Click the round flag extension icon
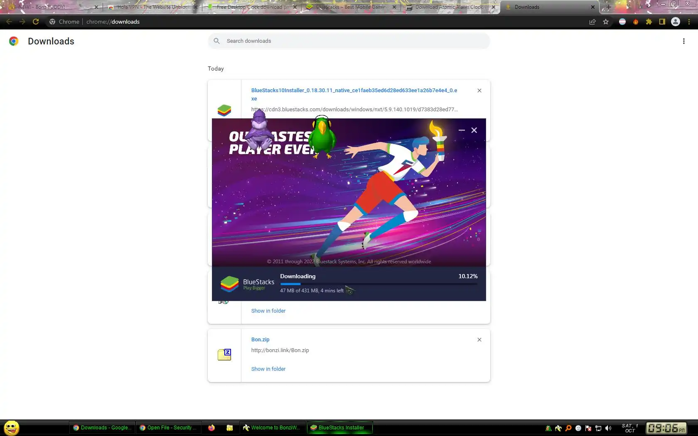698x436 pixels. (x=622, y=22)
